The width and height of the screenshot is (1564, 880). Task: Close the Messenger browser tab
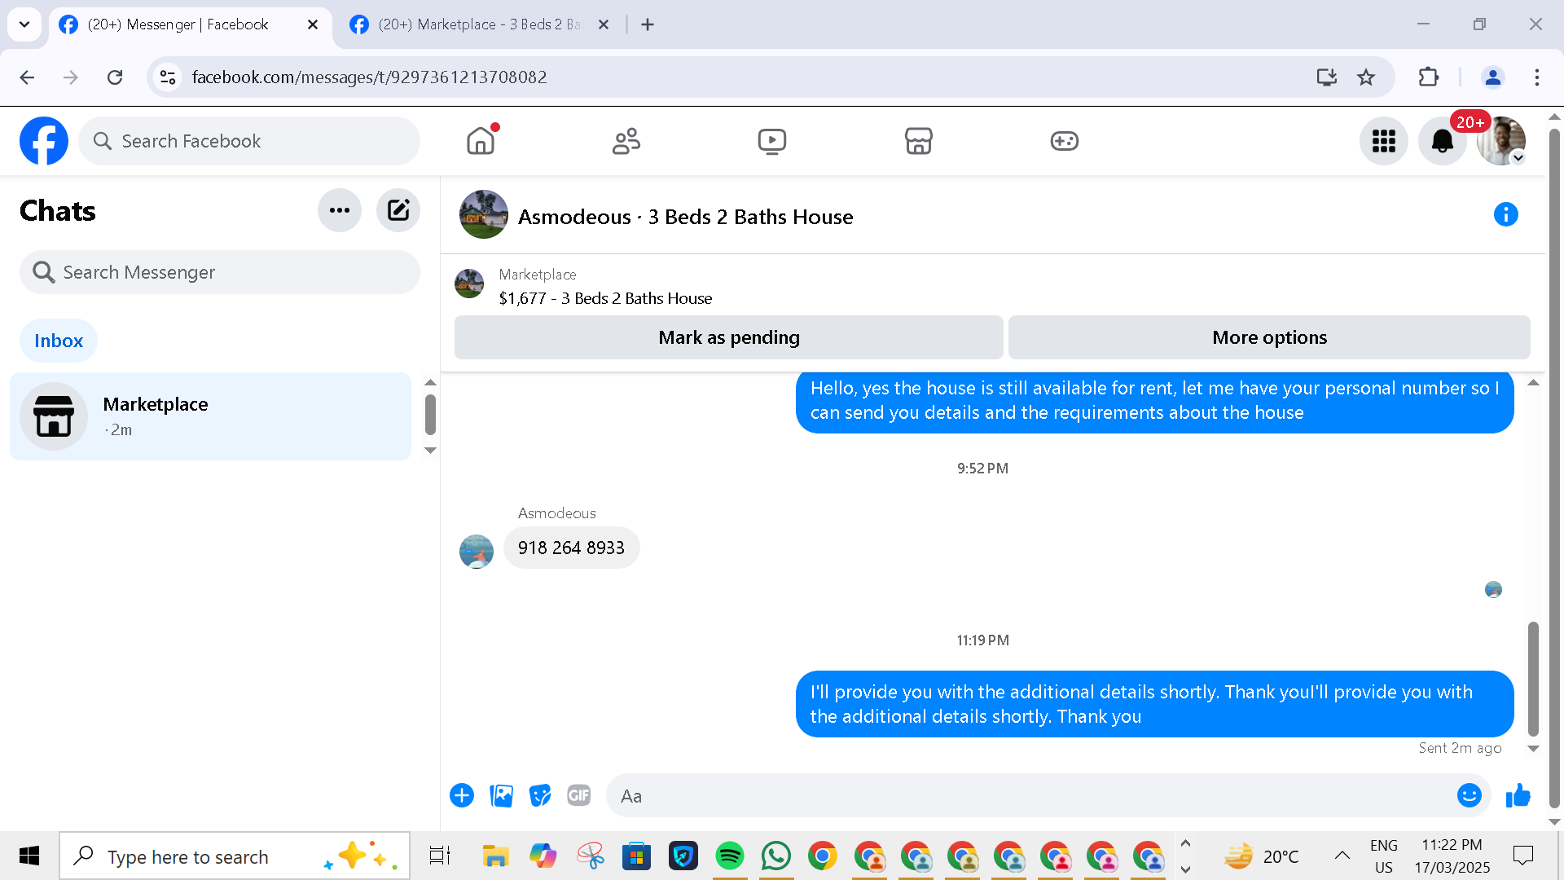313,24
